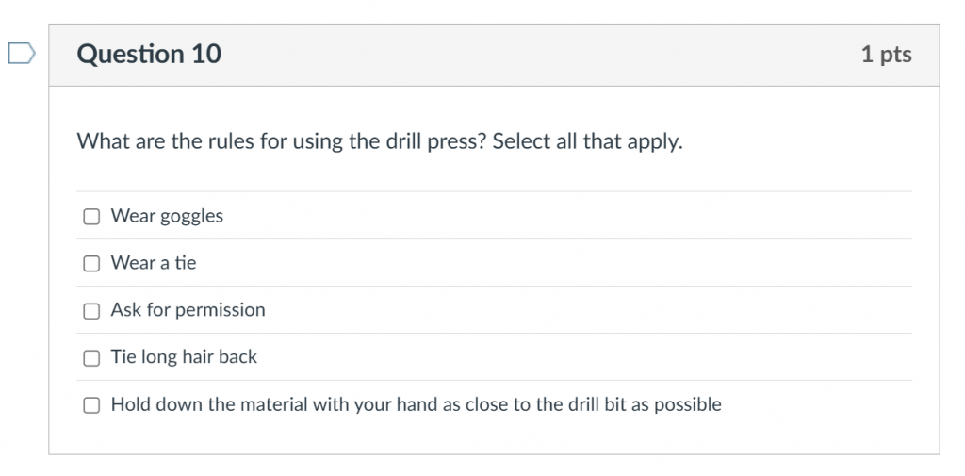Enable the Ask for permission checkbox
Image resolution: width=965 pixels, height=476 pixels.
click(91, 310)
